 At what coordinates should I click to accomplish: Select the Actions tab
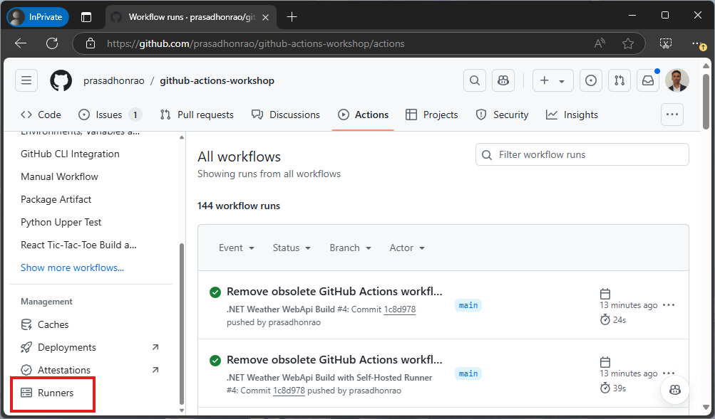click(x=364, y=115)
